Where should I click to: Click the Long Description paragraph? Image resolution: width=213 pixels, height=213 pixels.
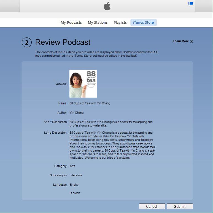[x=112, y=145]
